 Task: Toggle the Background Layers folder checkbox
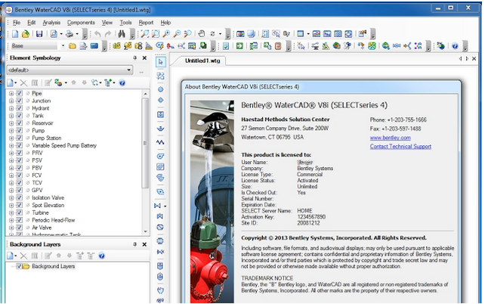[x=19, y=266]
